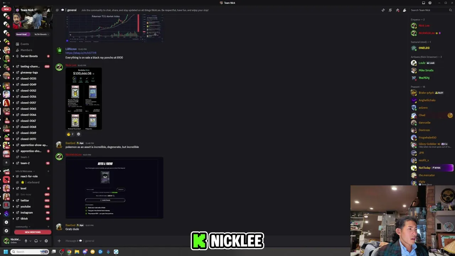455x256 pixels.
Task: Open the Events section
Action: [x=32, y=44]
